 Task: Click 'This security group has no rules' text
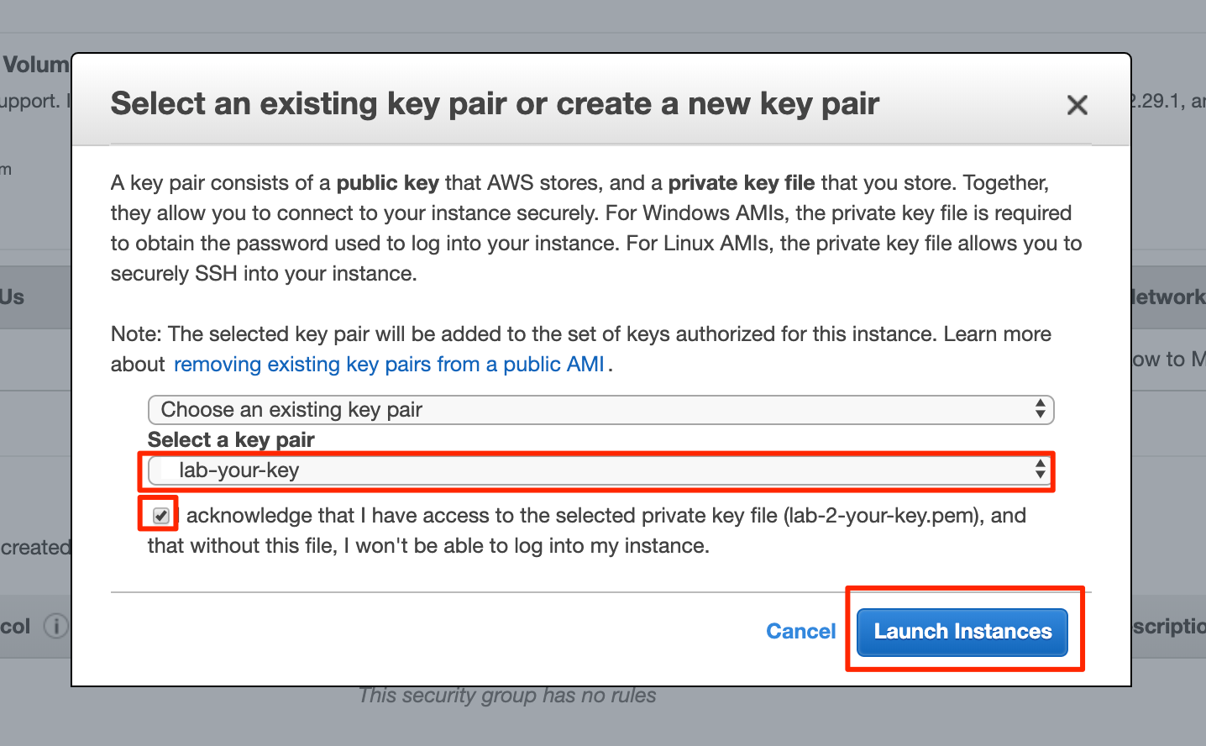[507, 696]
